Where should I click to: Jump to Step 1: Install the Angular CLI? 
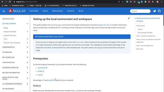coord(146,36)
